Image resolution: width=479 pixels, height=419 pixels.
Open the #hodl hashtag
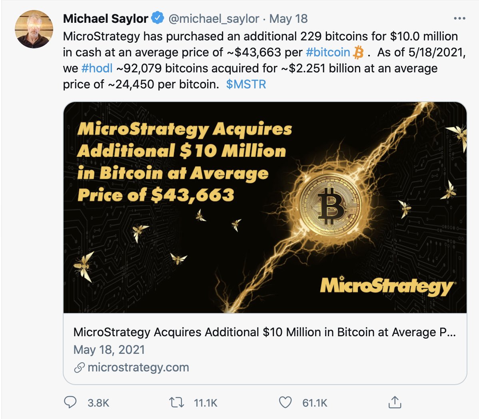click(x=97, y=68)
